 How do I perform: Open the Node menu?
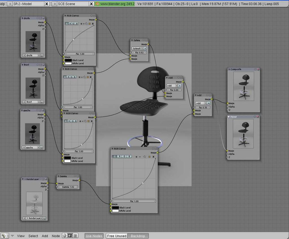(56, 236)
